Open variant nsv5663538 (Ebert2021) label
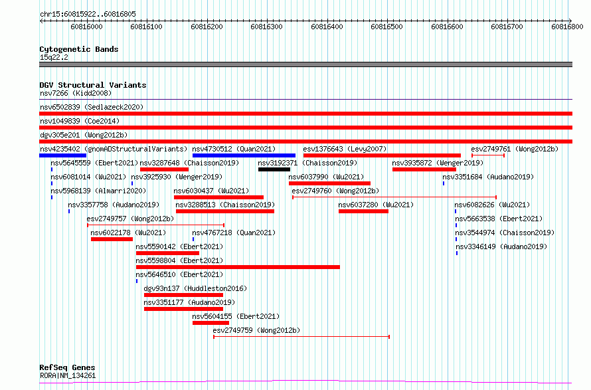 click(x=499, y=219)
